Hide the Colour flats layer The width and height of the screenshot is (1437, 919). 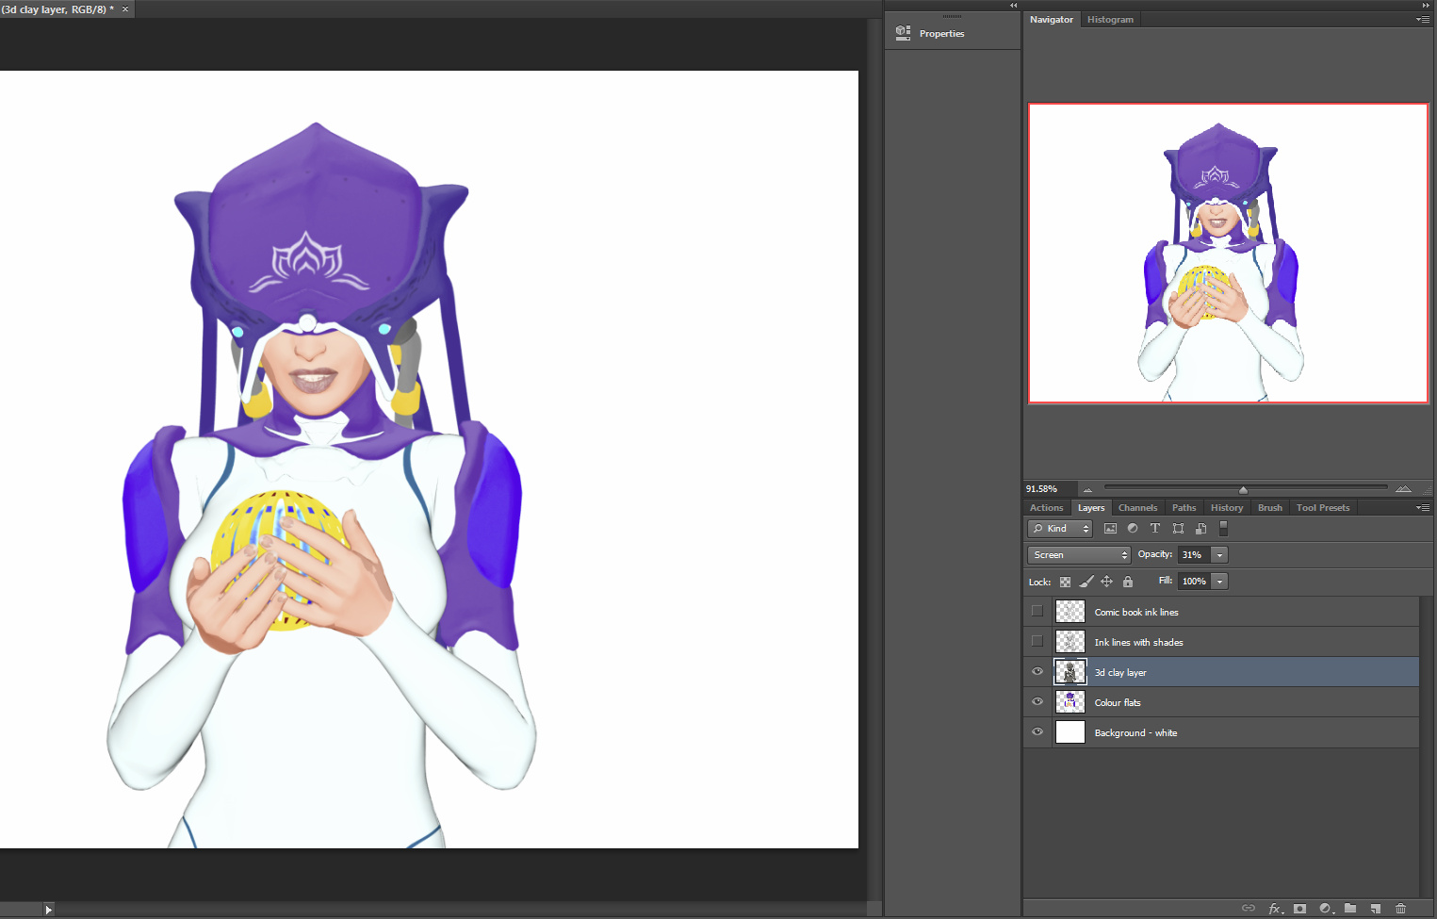(x=1037, y=702)
